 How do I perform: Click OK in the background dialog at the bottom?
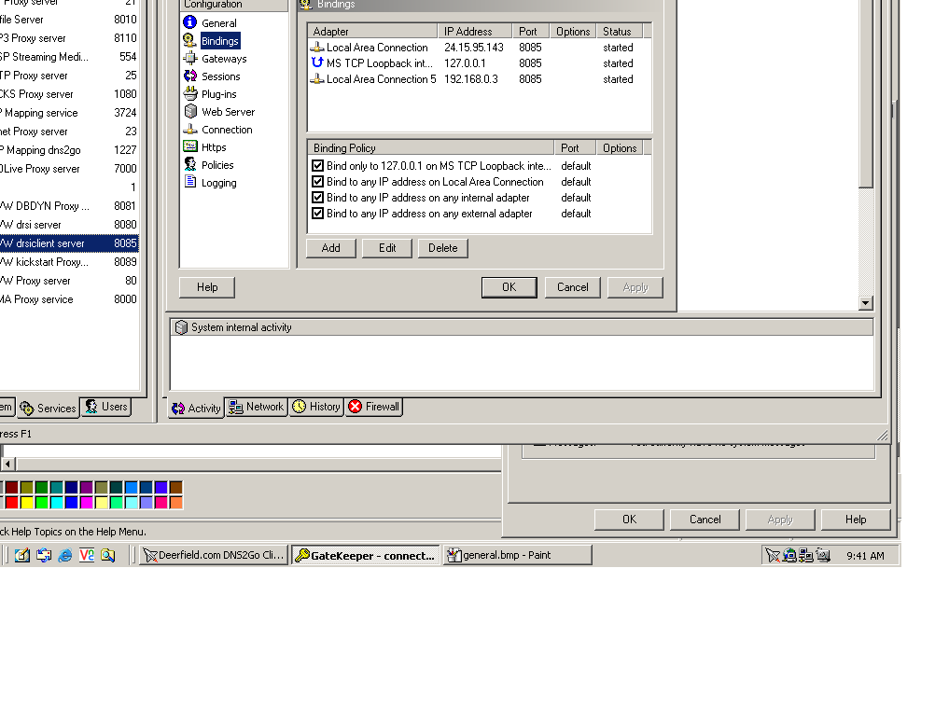[x=629, y=520]
